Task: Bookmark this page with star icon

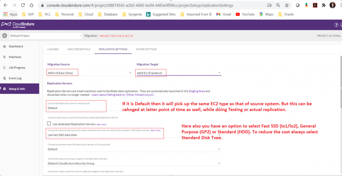Action: point(287,5)
